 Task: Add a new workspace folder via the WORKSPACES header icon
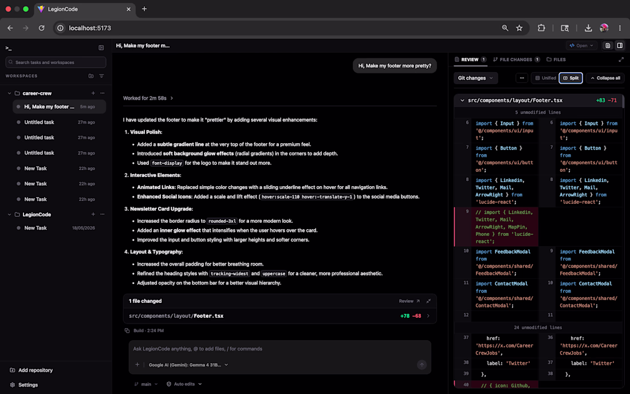[x=91, y=76]
